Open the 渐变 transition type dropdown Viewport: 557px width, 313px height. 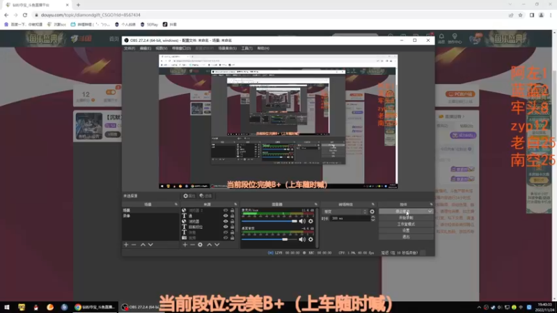point(345,211)
